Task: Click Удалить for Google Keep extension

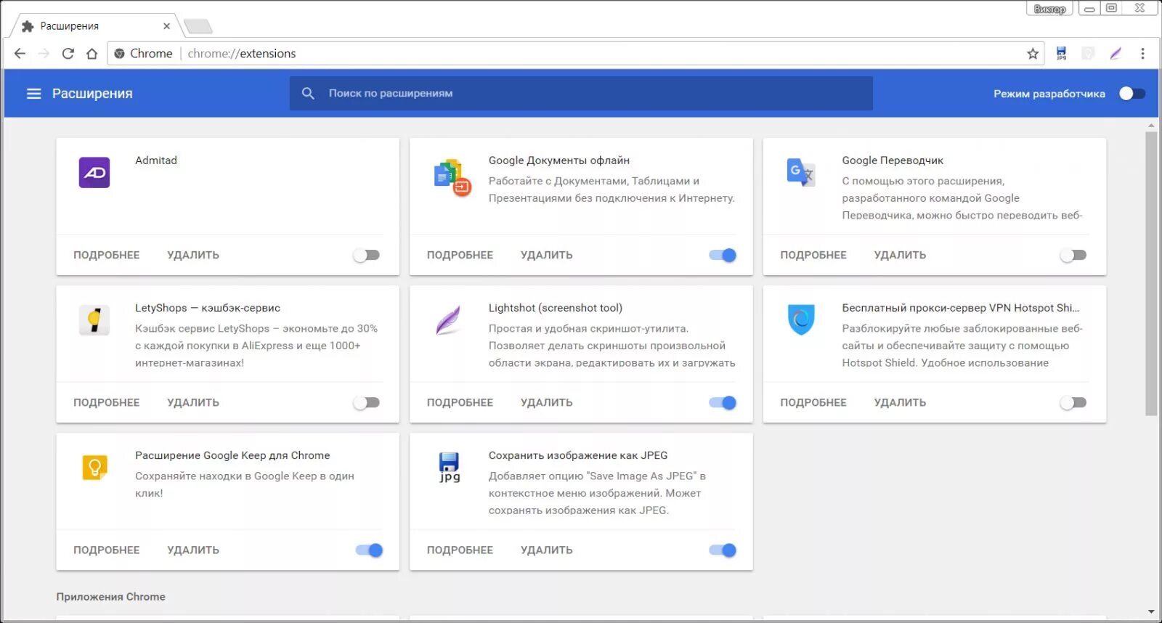Action: (x=193, y=550)
